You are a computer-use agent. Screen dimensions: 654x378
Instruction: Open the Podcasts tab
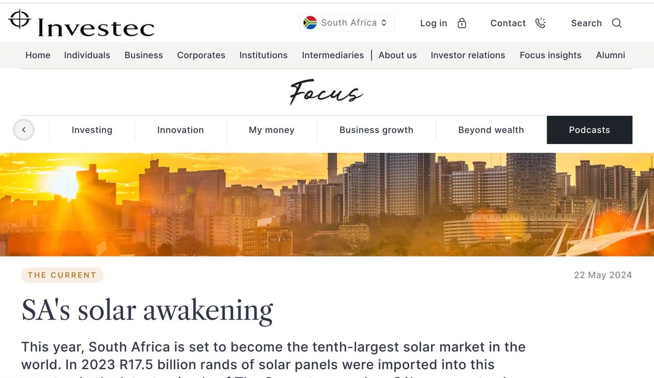589,130
